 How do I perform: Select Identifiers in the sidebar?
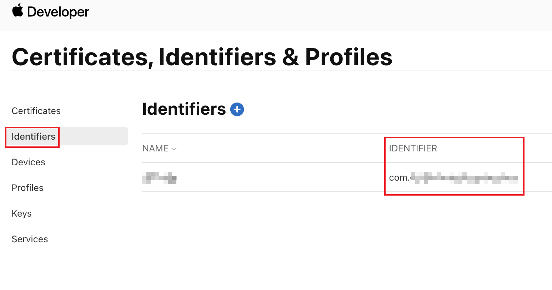click(x=33, y=136)
